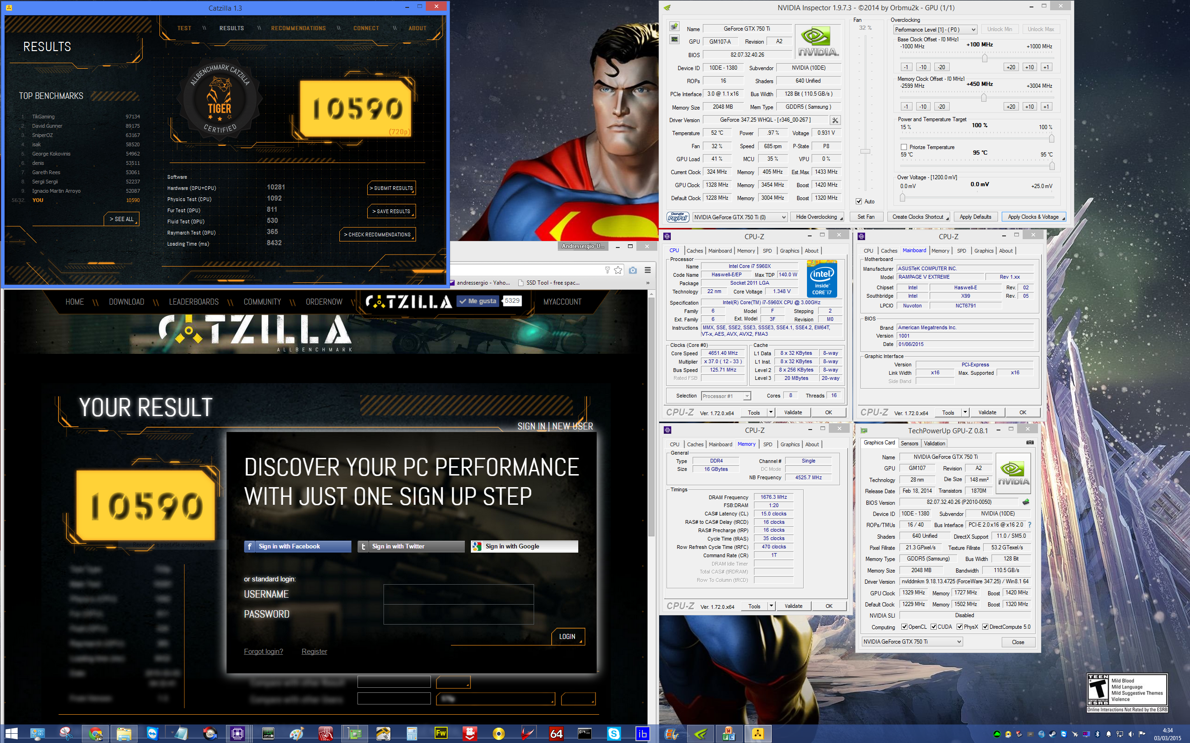Switch to the GPU-Z Sensors tab

pyautogui.click(x=909, y=443)
